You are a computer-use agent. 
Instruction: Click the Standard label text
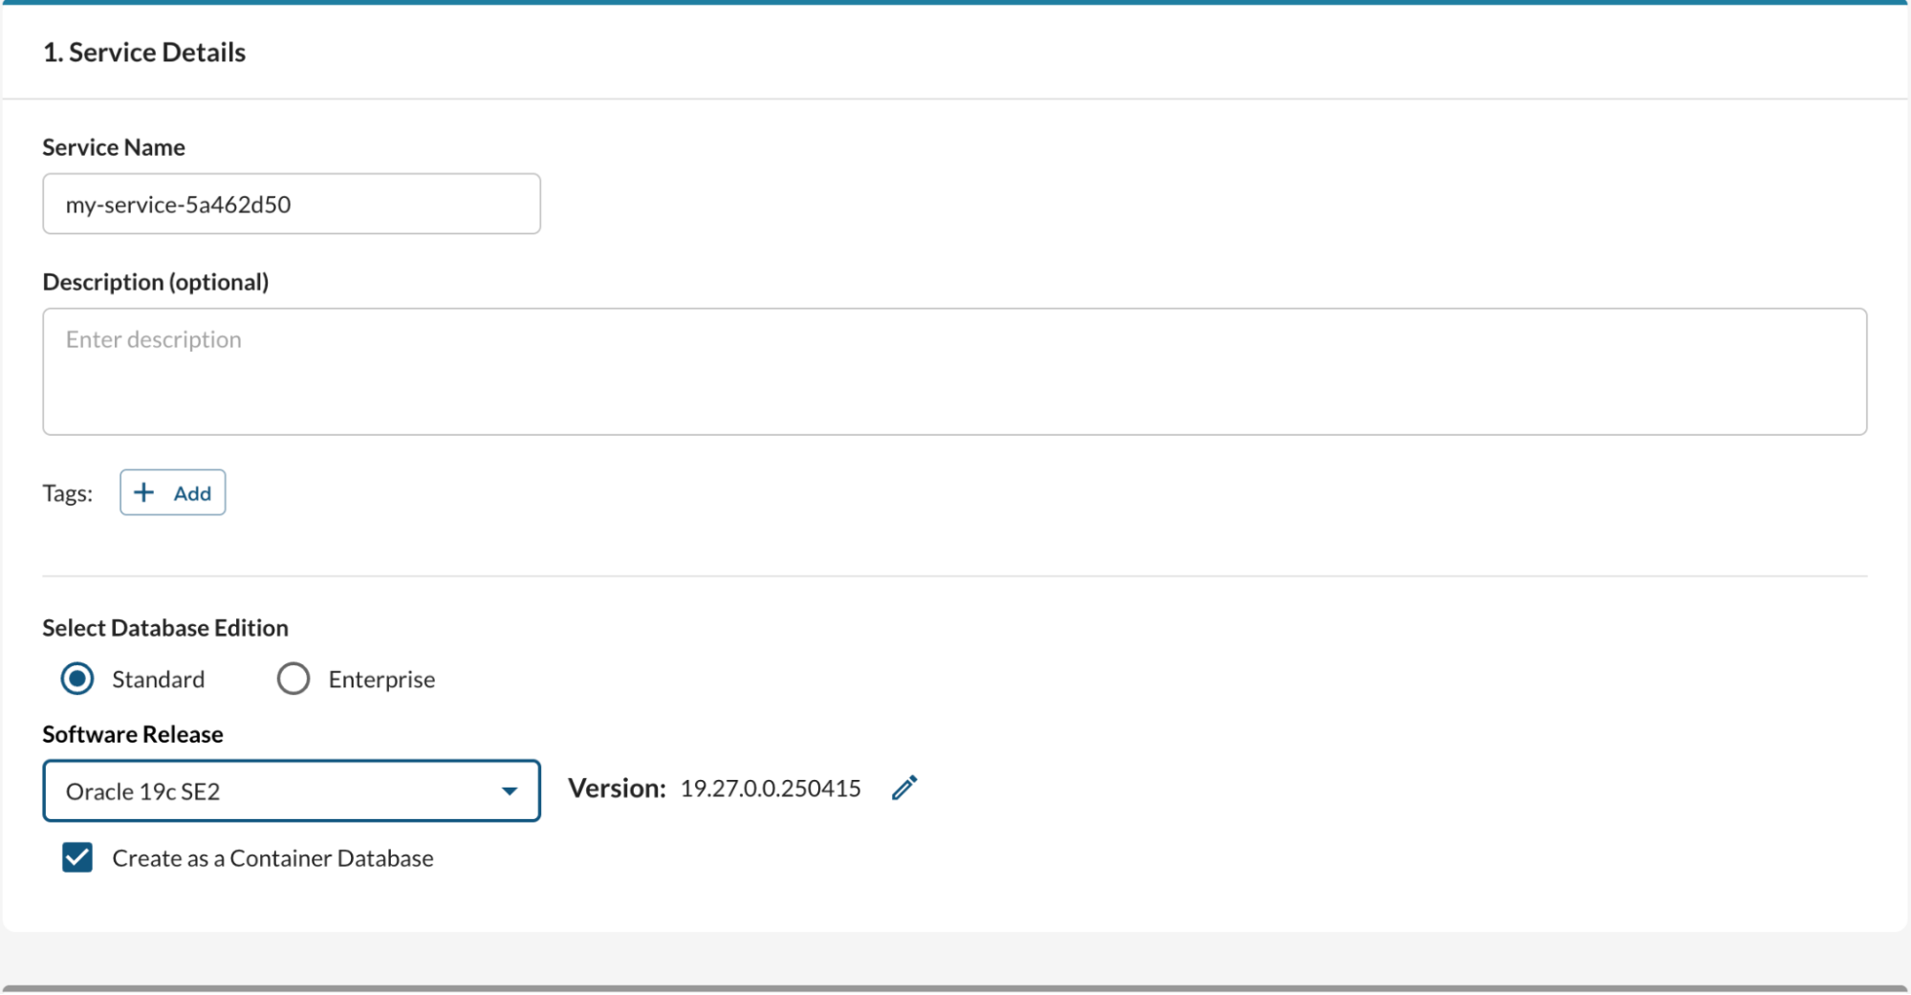coord(158,680)
